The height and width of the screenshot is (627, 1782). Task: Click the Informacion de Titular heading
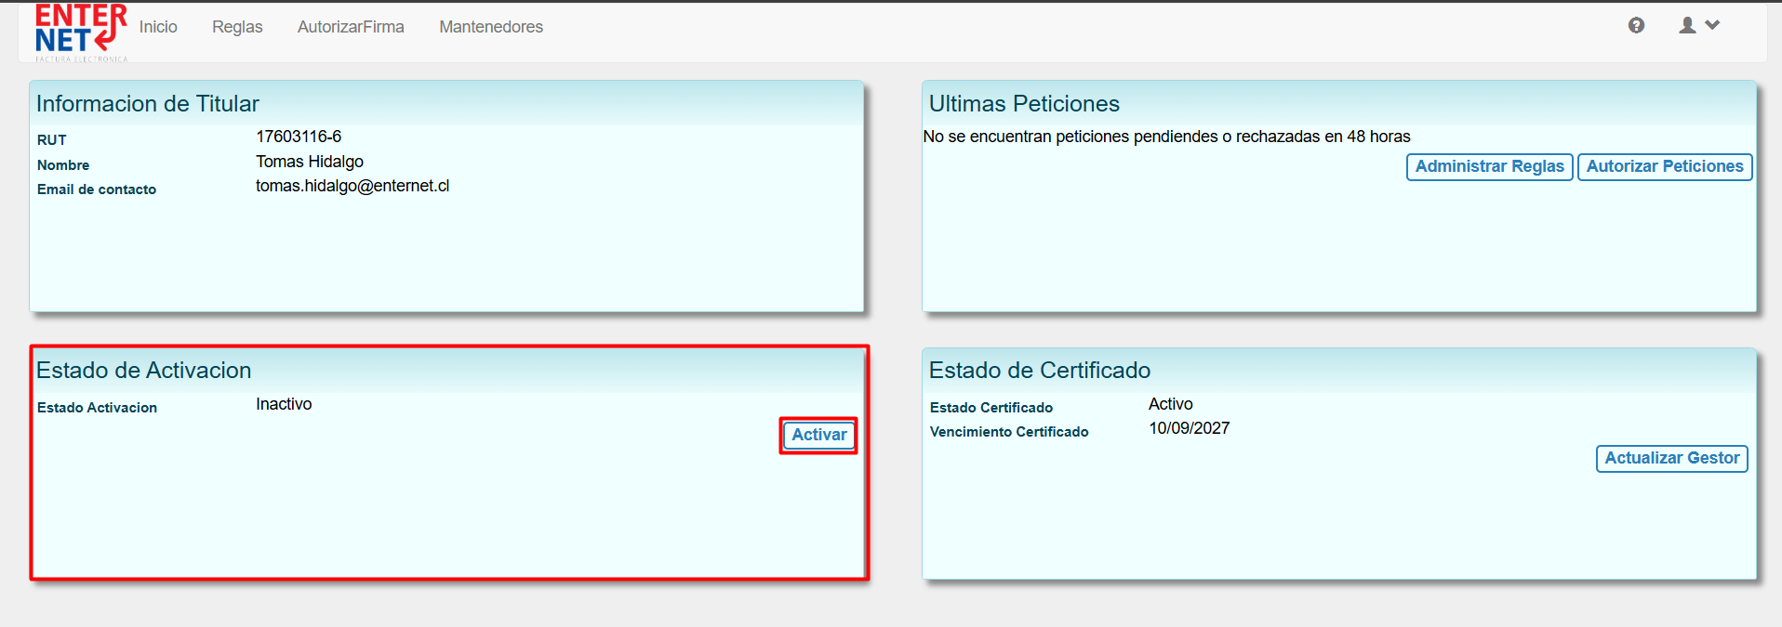pos(148,104)
